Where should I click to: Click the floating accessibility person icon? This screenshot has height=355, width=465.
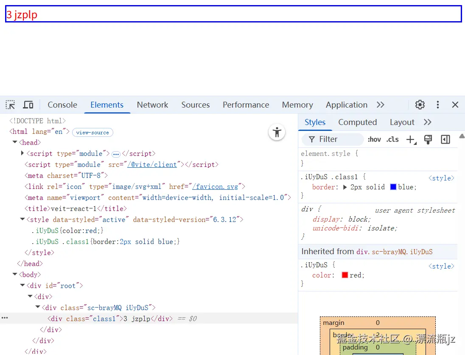[x=277, y=132]
